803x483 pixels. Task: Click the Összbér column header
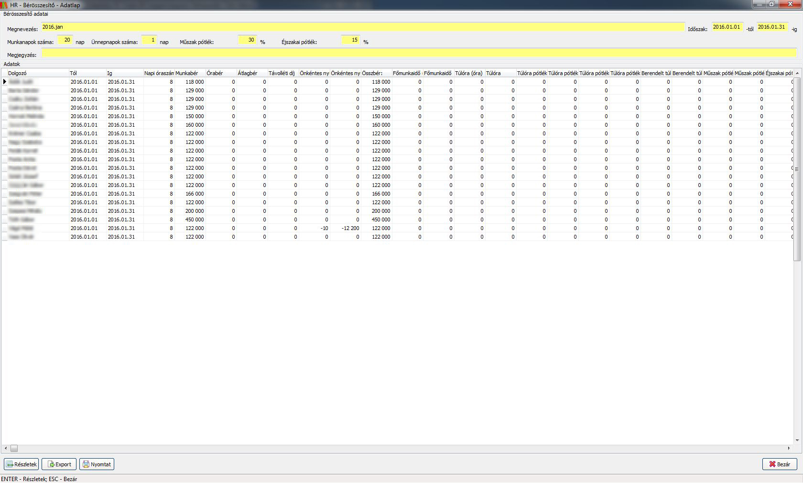coord(376,73)
